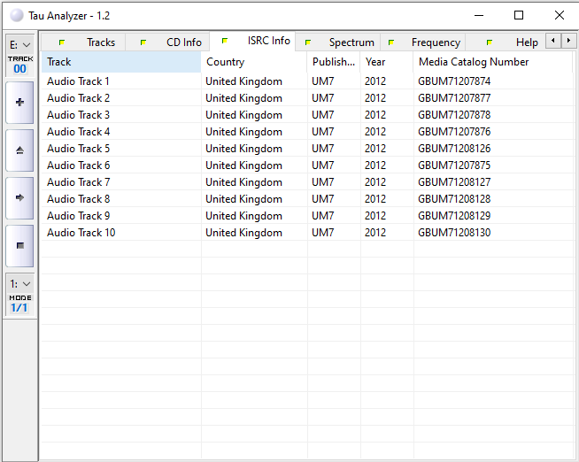This screenshot has height=462, width=579.
Task: Click UM7 publisher in Audio Track 3 row
Action: click(323, 115)
